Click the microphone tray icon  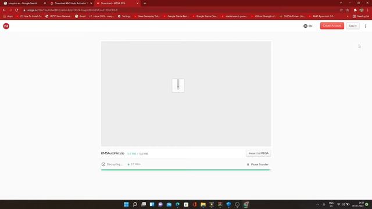point(324,204)
